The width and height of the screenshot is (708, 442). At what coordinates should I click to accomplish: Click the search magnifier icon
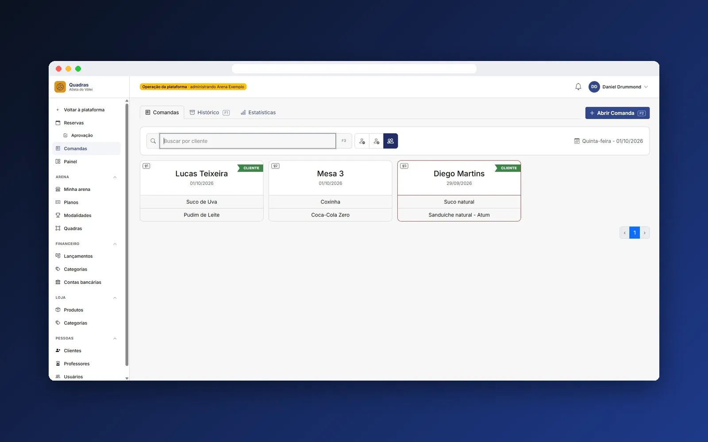pyautogui.click(x=153, y=141)
